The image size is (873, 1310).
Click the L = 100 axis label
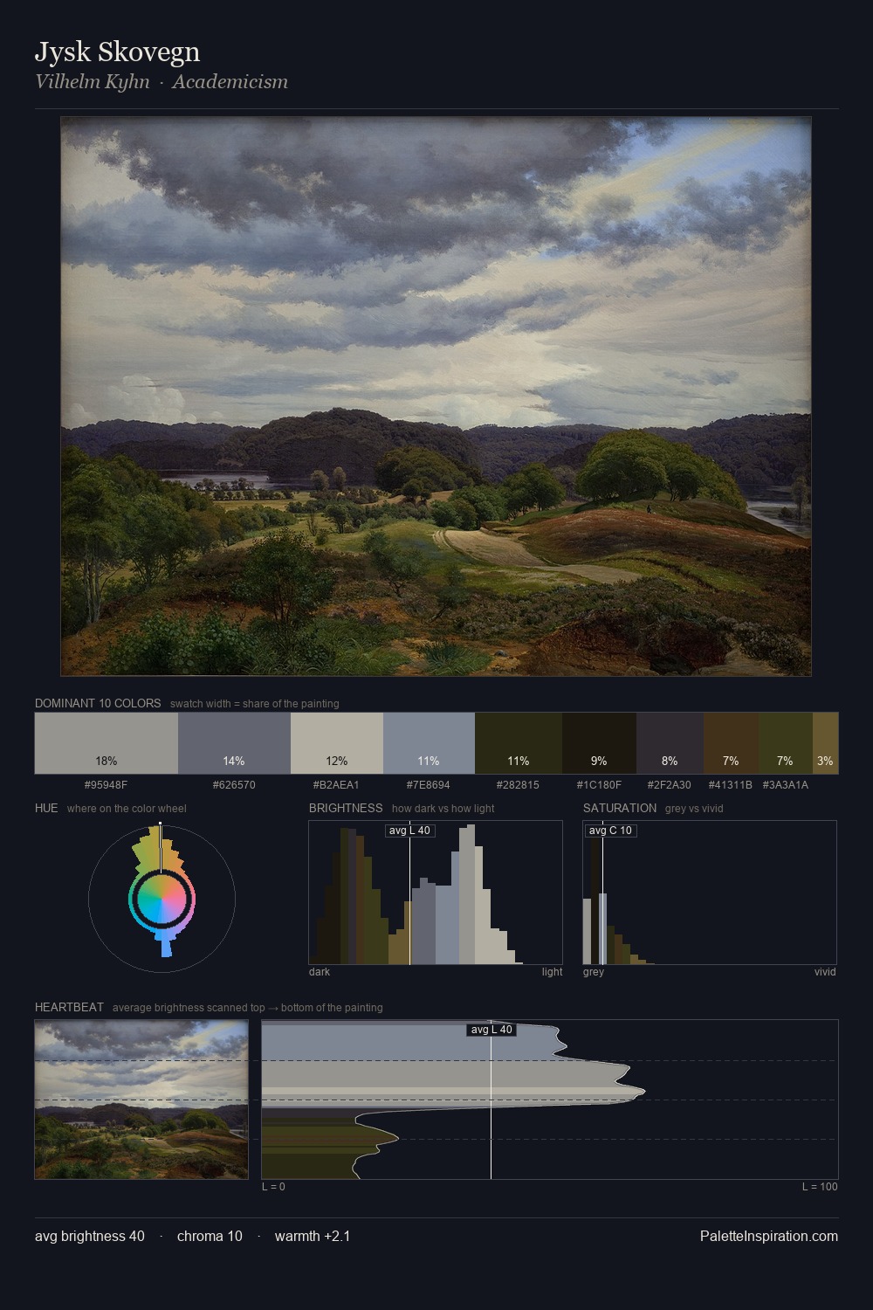[820, 1187]
